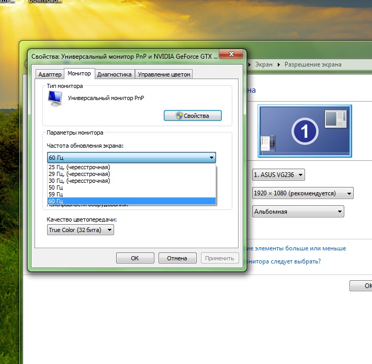Screen dimensions: 372x364
Task: Click the Отмена button
Action: [x=177, y=258]
